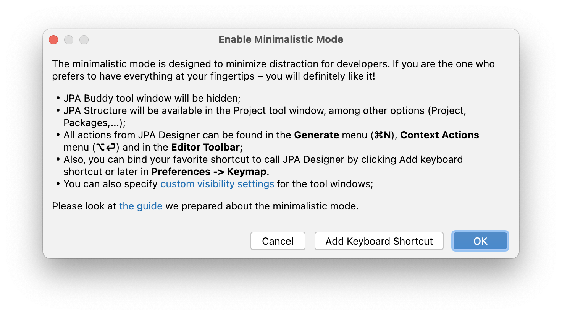The width and height of the screenshot is (562, 315).
Task: Click the Add Keyboard Shortcut button
Action: coord(379,241)
